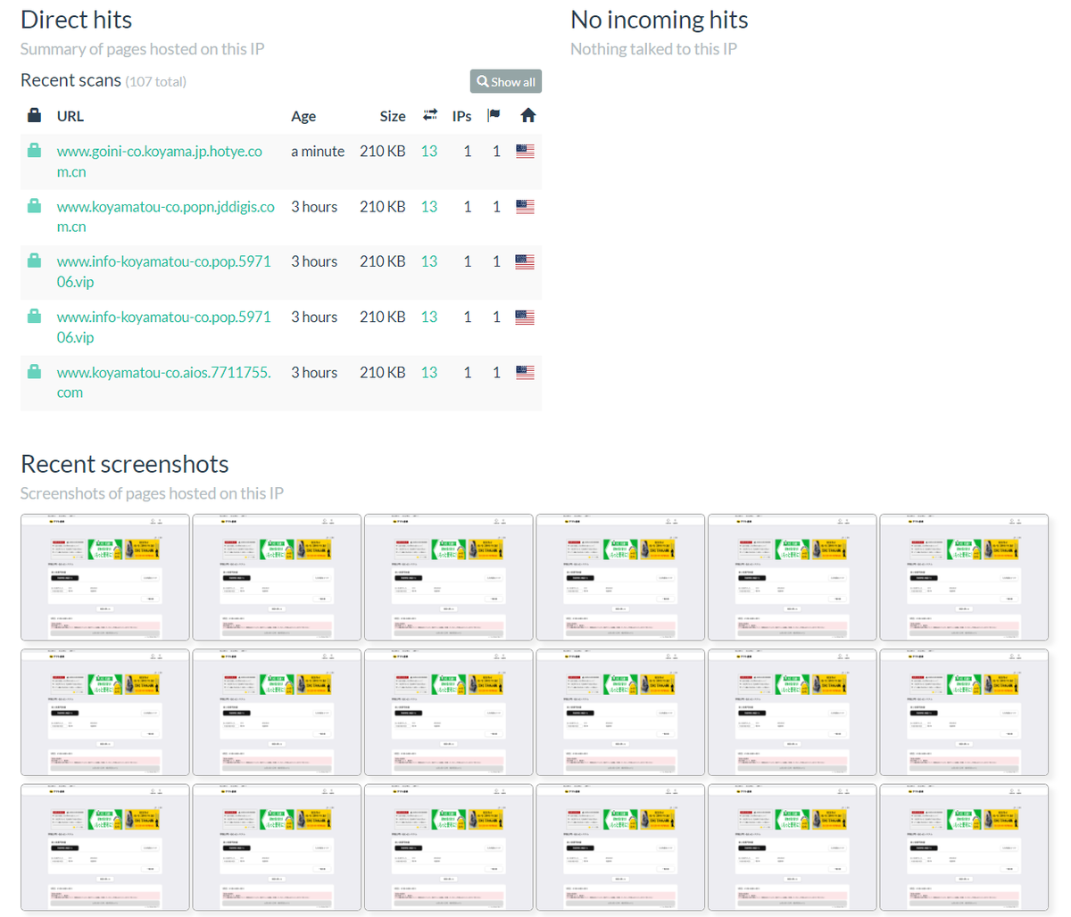Click the US flag in the aios.7711755.com row
This screenshot has height=917, width=1071.
[525, 373]
